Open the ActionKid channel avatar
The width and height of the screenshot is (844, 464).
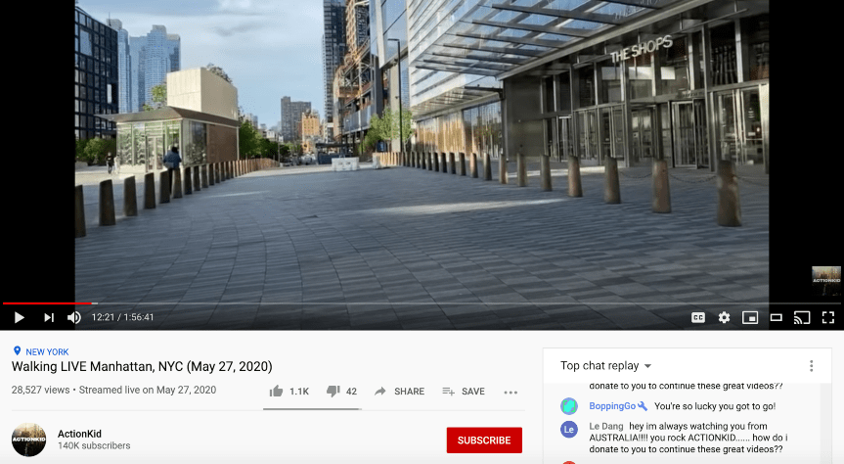pyautogui.click(x=29, y=440)
